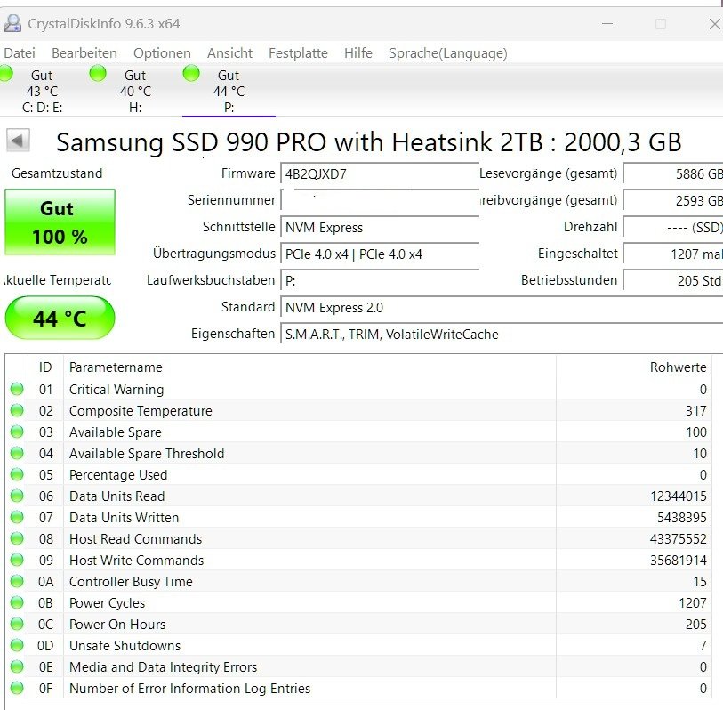
Task: Click the Lesevorgänge value 5886 GB
Action: tap(673, 173)
